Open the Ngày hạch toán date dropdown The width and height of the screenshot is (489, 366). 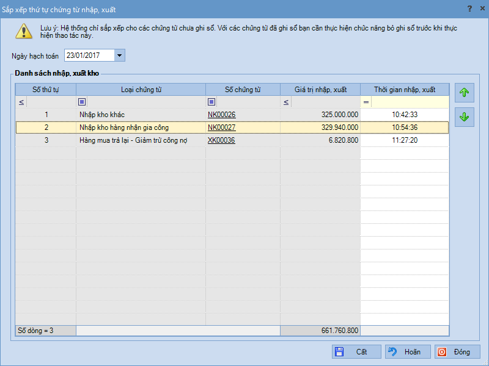click(x=119, y=56)
